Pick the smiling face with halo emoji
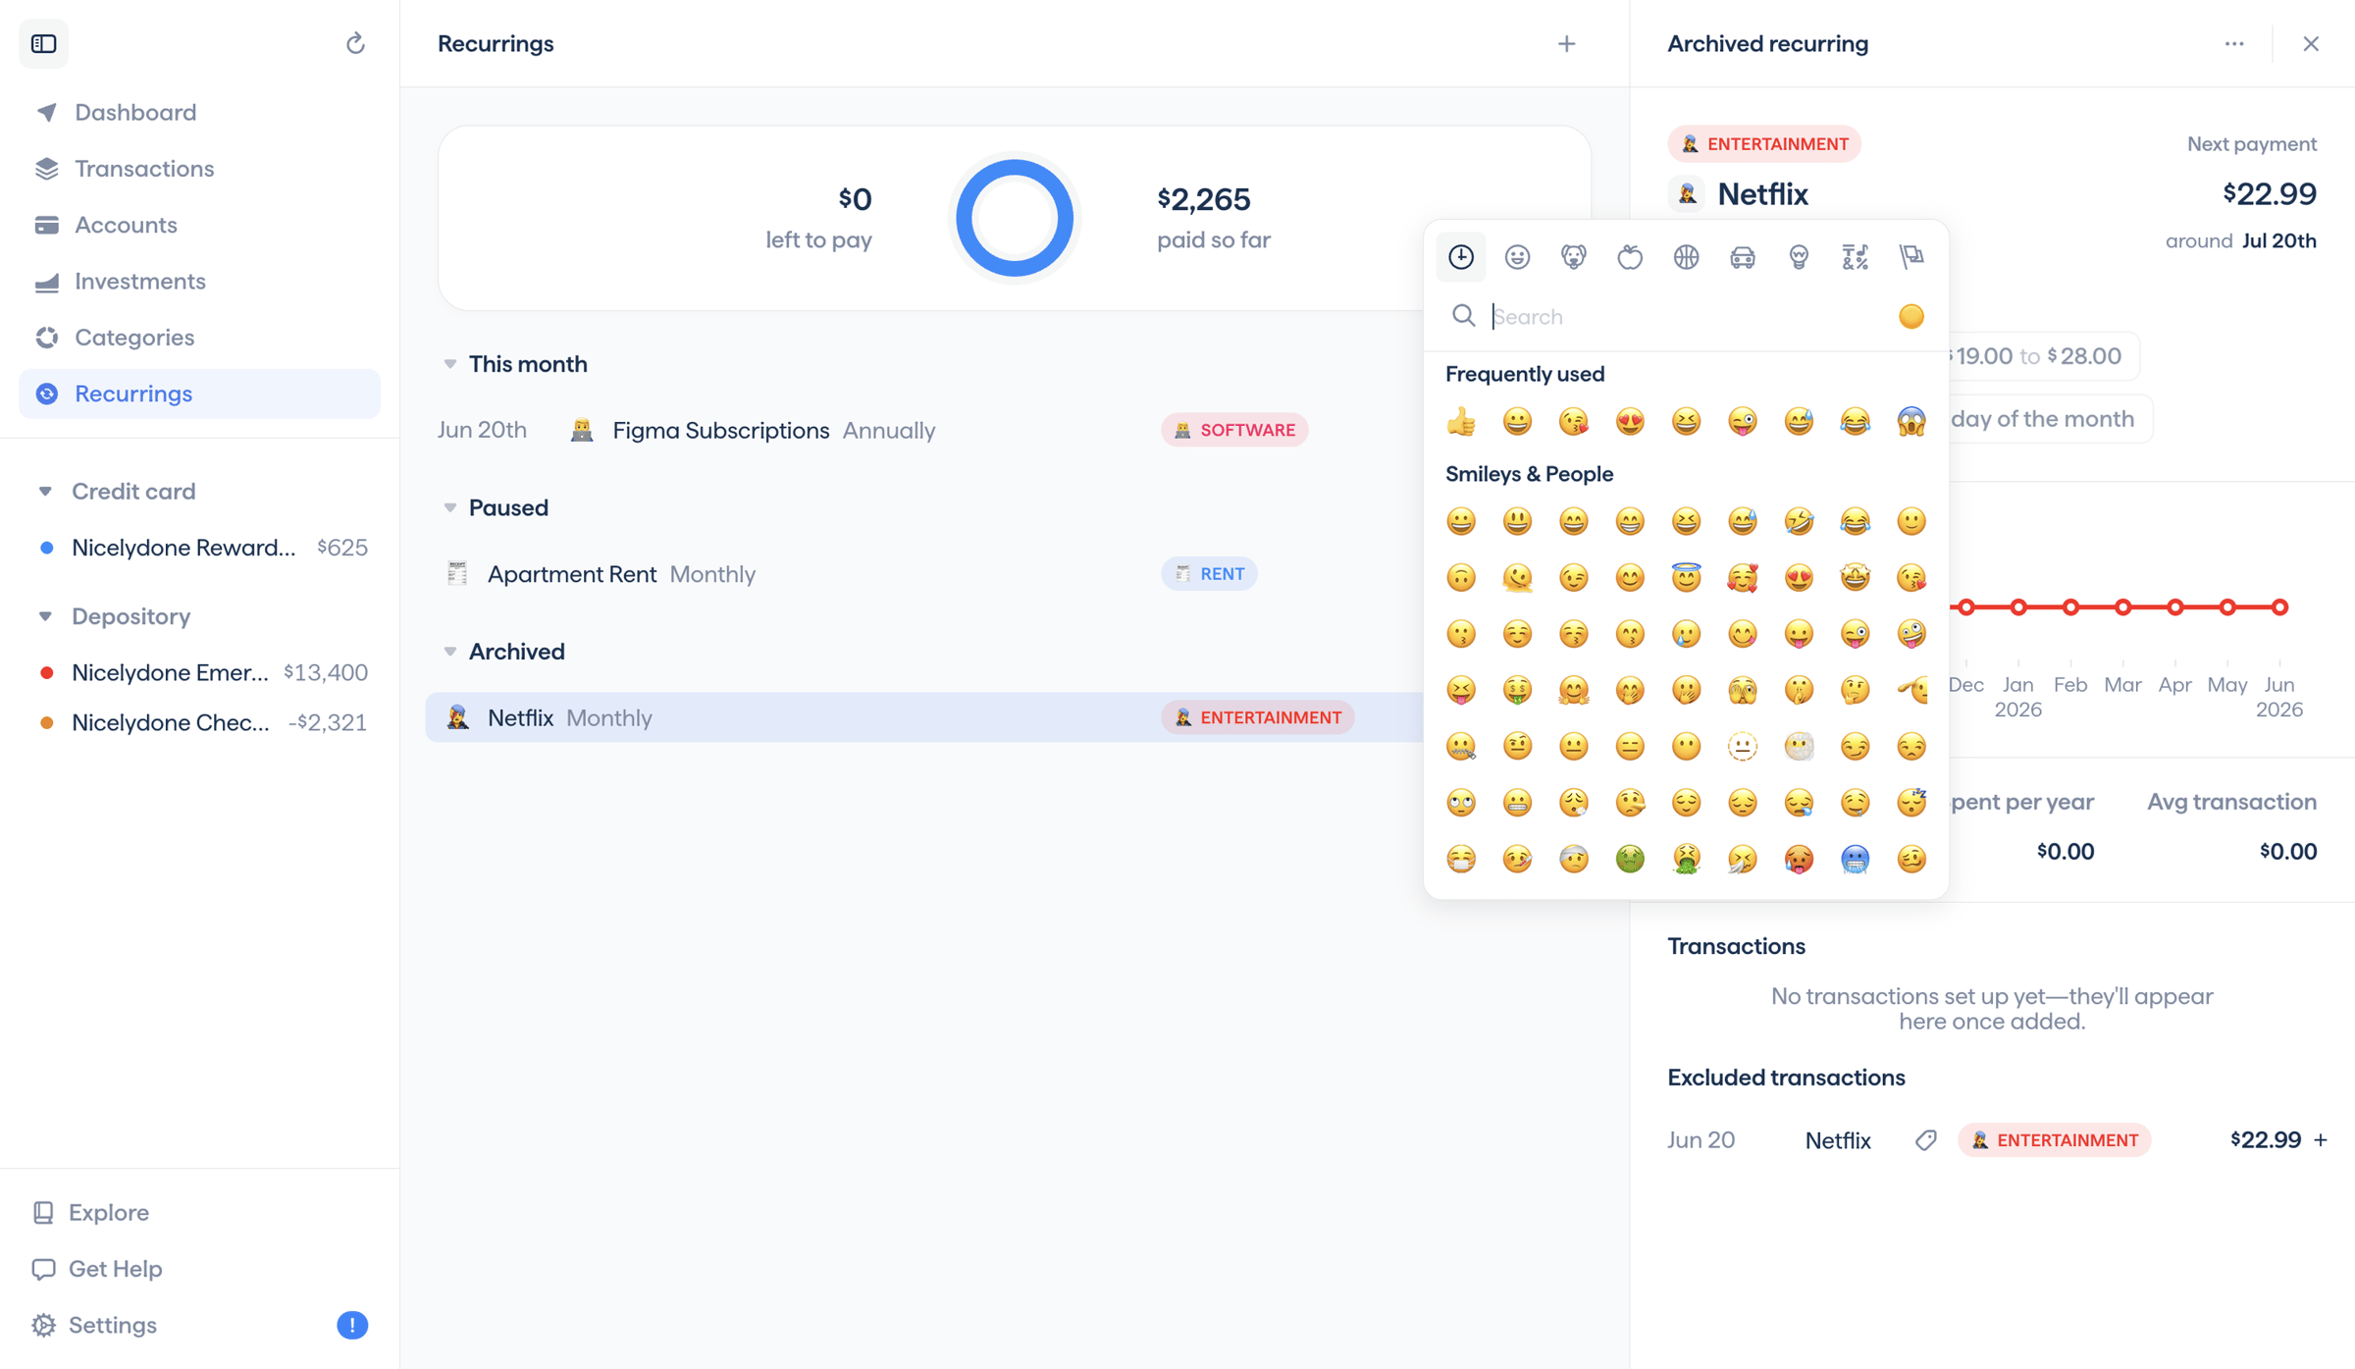The height and width of the screenshot is (1369, 2355). pos(1686,577)
